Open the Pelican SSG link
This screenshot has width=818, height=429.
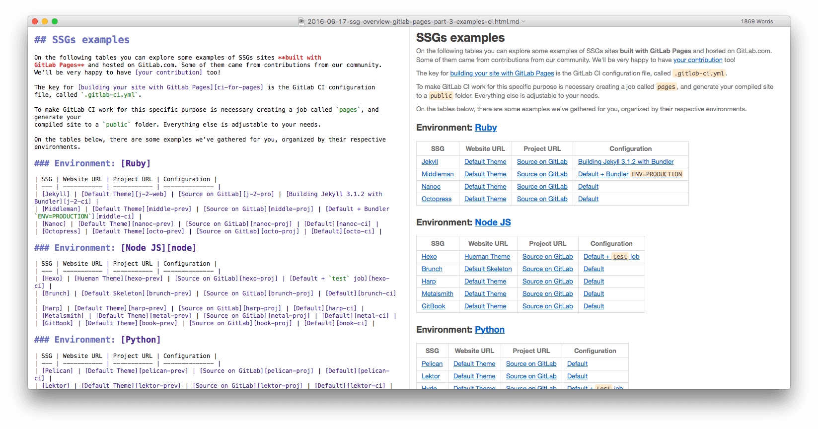pos(432,363)
